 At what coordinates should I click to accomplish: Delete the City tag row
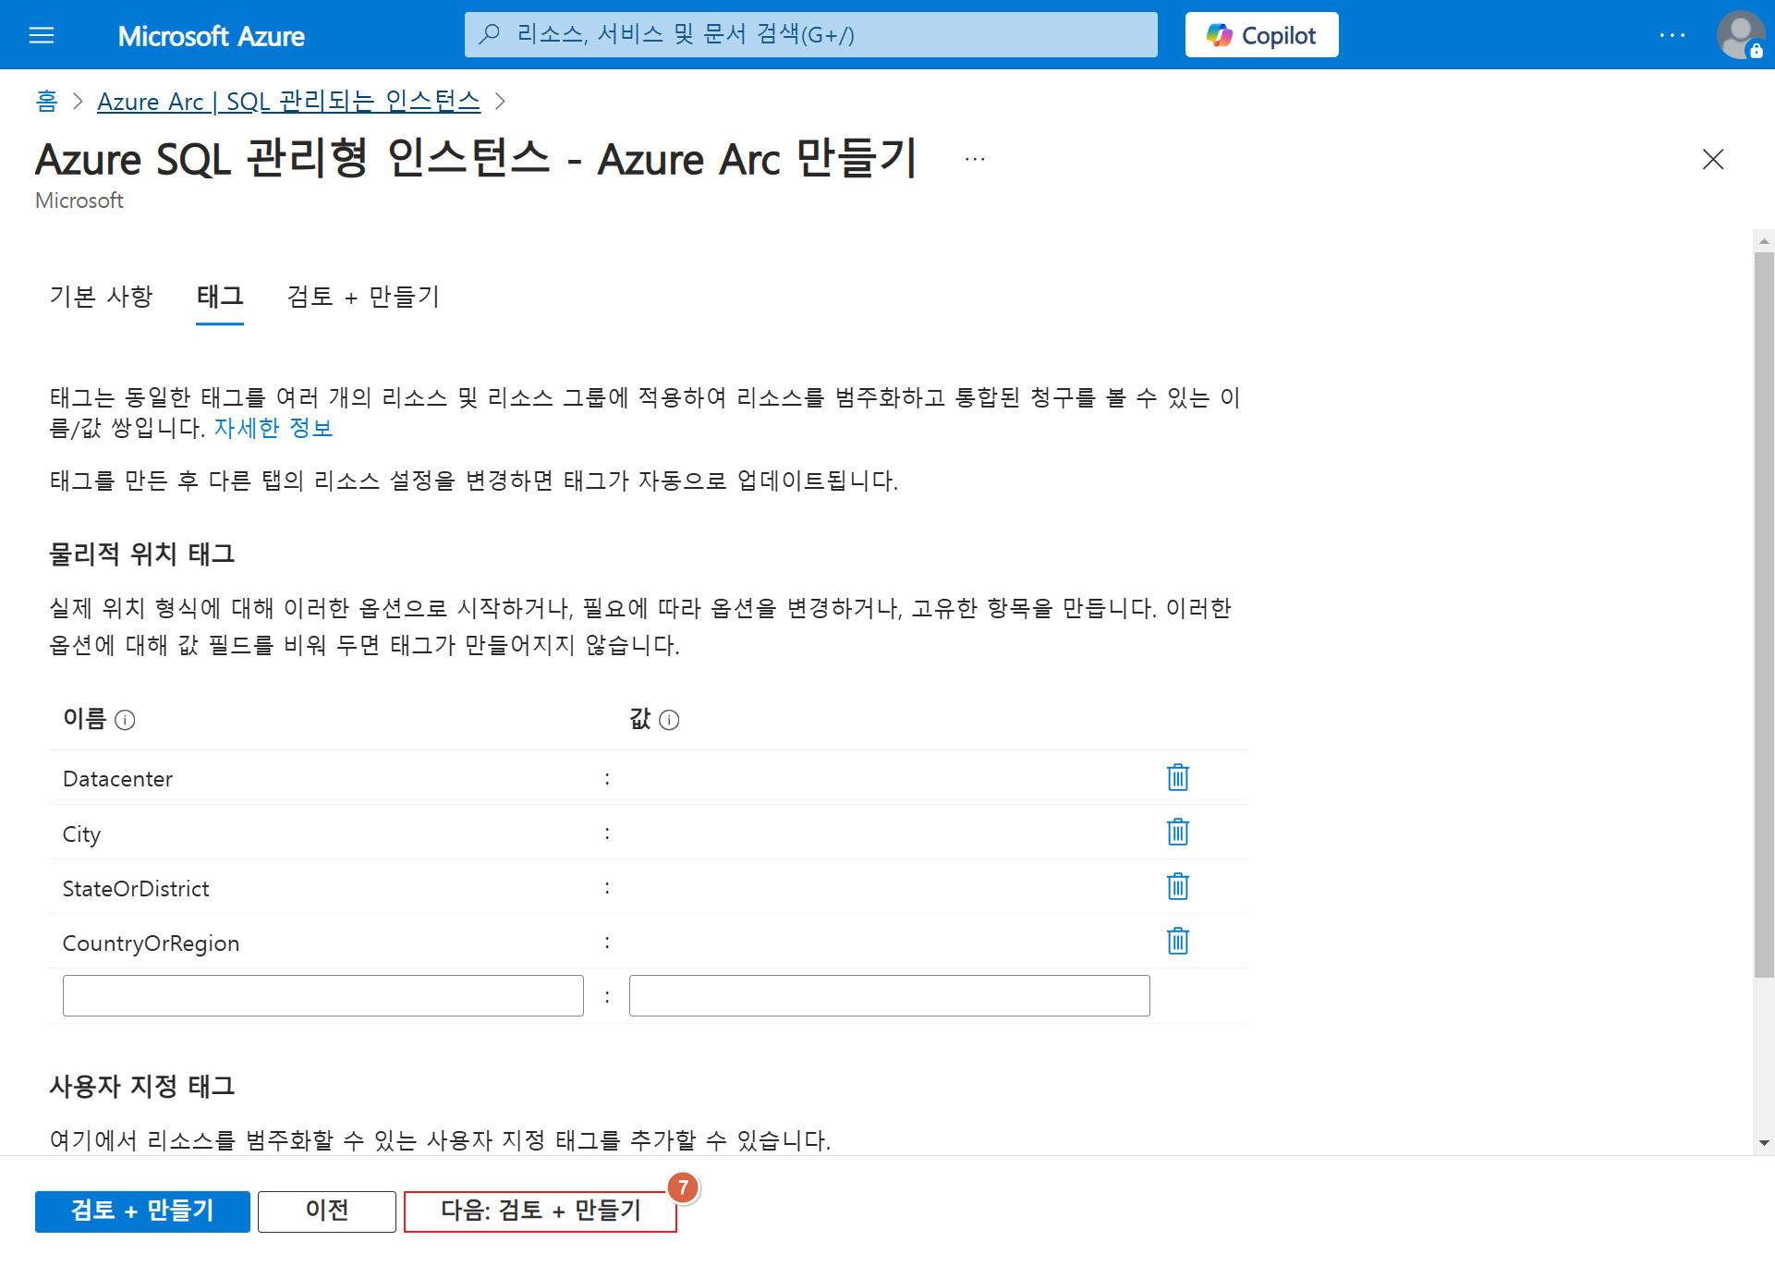pyautogui.click(x=1177, y=832)
